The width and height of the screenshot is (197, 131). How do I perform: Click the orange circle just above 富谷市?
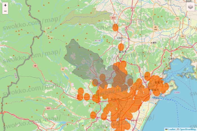(121, 47)
